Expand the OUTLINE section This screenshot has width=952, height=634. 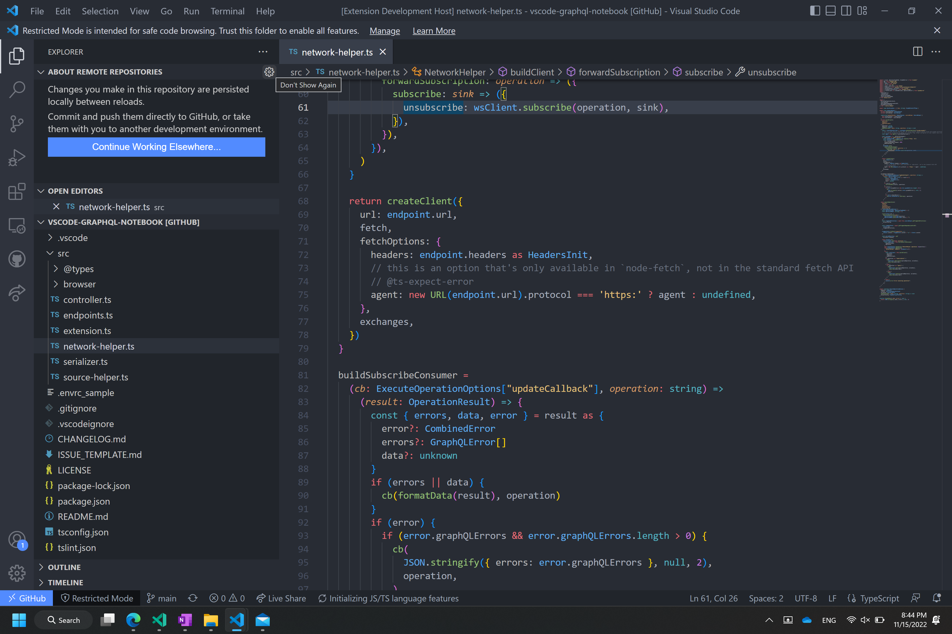[x=64, y=567]
